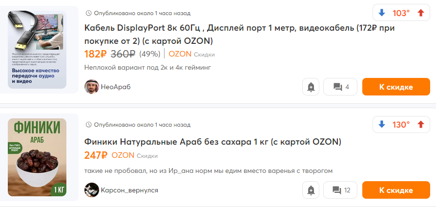The height and width of the screenshot is (207, 436).
Task: Upvote the DisplayPort cable deal
Action: click(x=420, y=13)
